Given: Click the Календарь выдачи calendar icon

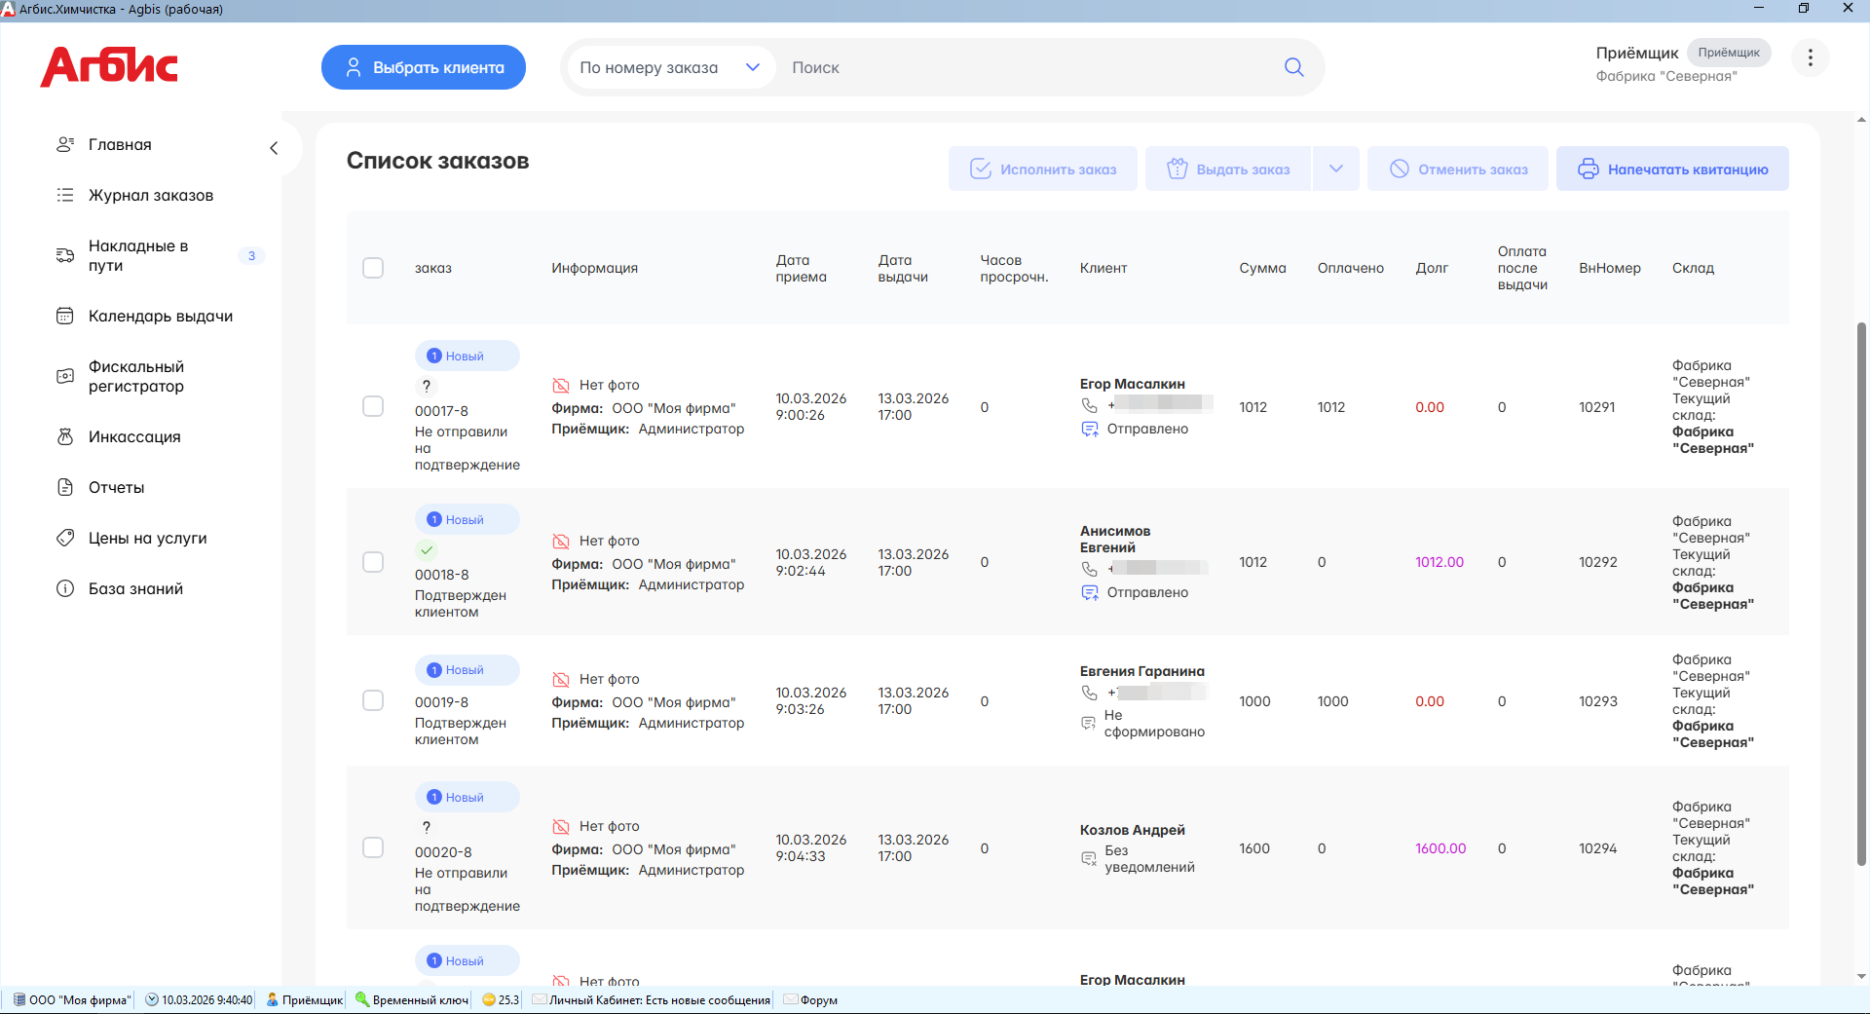Looking at the screenshot, I should (x=65, y=316).
